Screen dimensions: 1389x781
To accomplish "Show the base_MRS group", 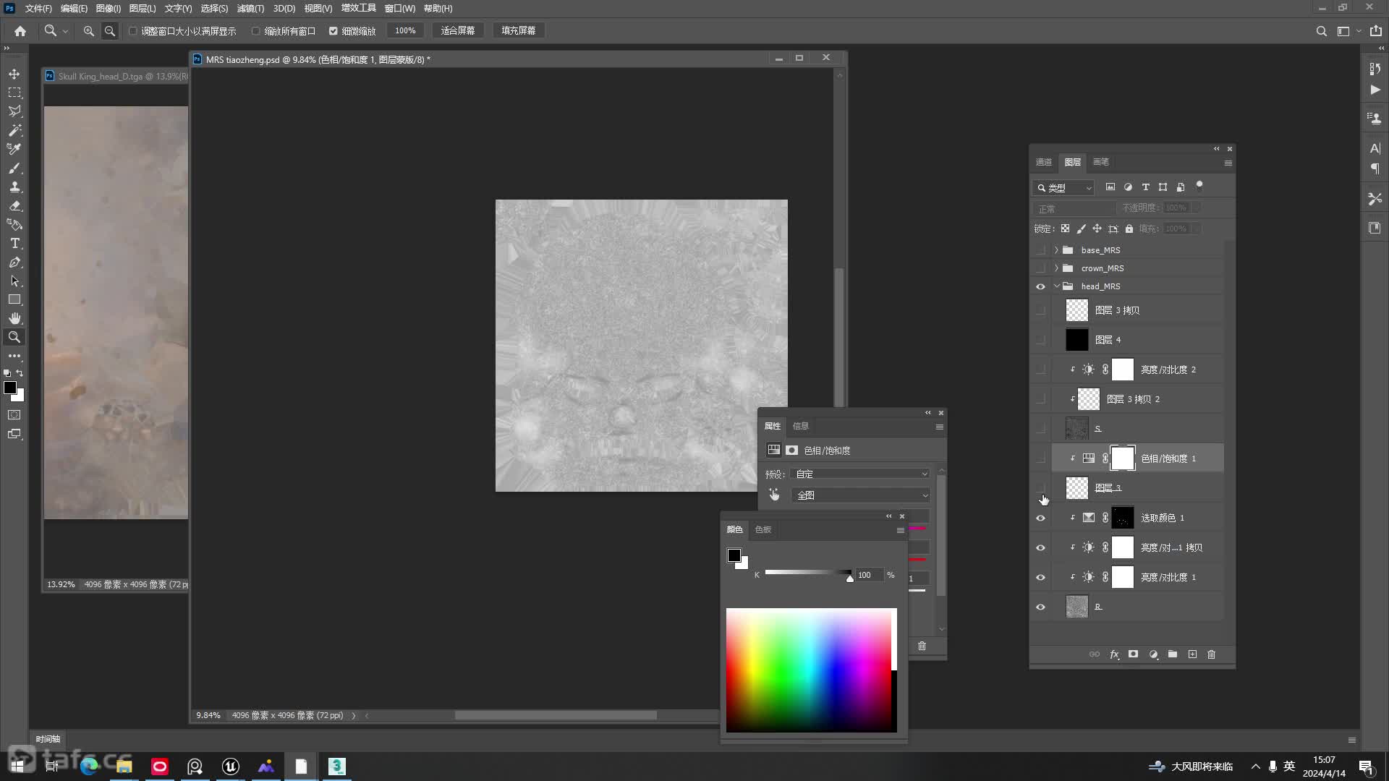I will point(1040,250).
